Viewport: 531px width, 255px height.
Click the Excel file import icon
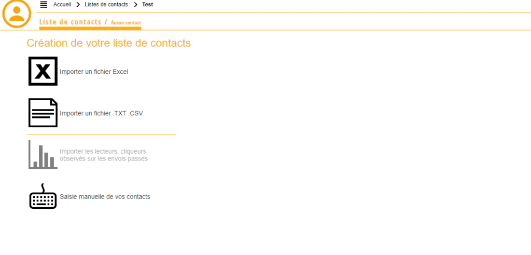[x=43, y=71]
